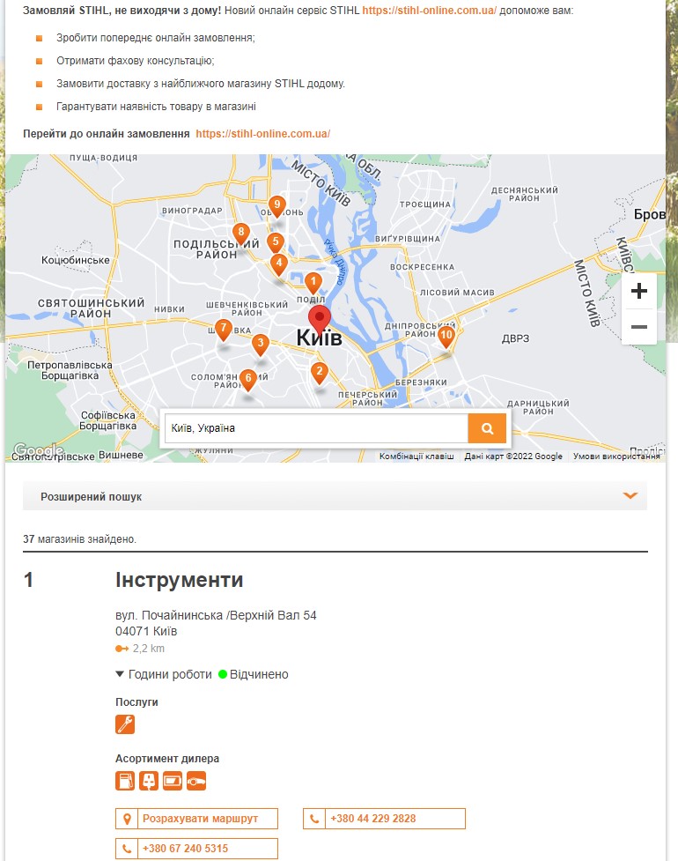Click the orange search magnifier button
The width and height of the screenshot is (678, 861).
point(487,428)
